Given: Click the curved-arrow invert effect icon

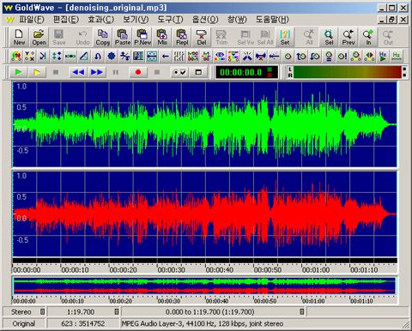Looking at the screenshot, I should 98,57.
